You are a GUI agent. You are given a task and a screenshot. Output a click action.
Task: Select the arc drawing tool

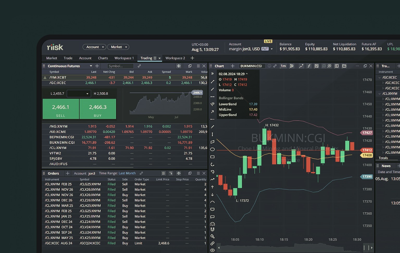[213, 202]
